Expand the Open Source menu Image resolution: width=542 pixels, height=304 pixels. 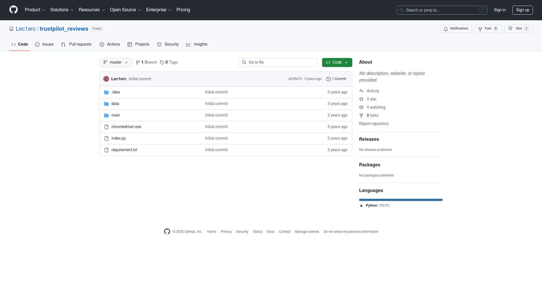point(125,10)
